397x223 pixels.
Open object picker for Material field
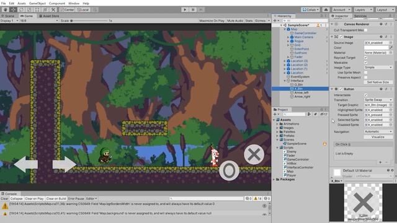point(391,53)
